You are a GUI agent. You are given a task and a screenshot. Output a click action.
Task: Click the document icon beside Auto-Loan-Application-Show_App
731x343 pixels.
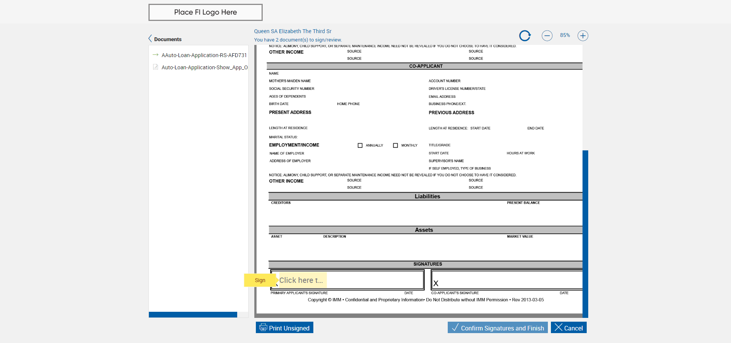[155, 67]
